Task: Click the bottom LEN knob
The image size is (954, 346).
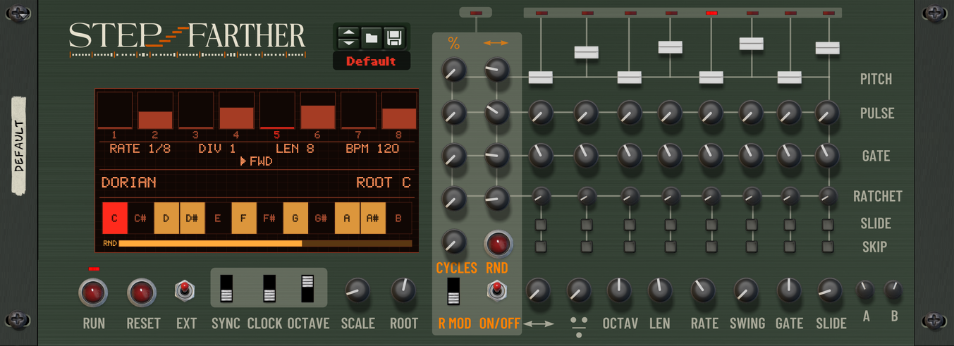Action: 660,290
